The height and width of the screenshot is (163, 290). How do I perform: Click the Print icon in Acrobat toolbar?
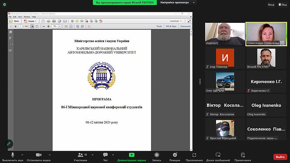54,21
